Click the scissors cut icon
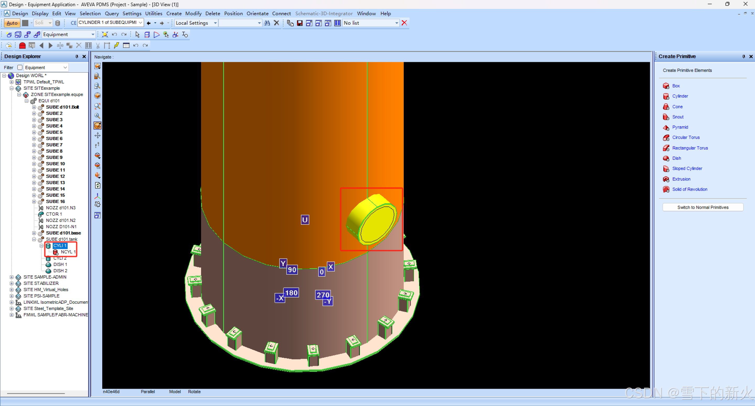This screenshot has height=406, width=755. (98, 45)
